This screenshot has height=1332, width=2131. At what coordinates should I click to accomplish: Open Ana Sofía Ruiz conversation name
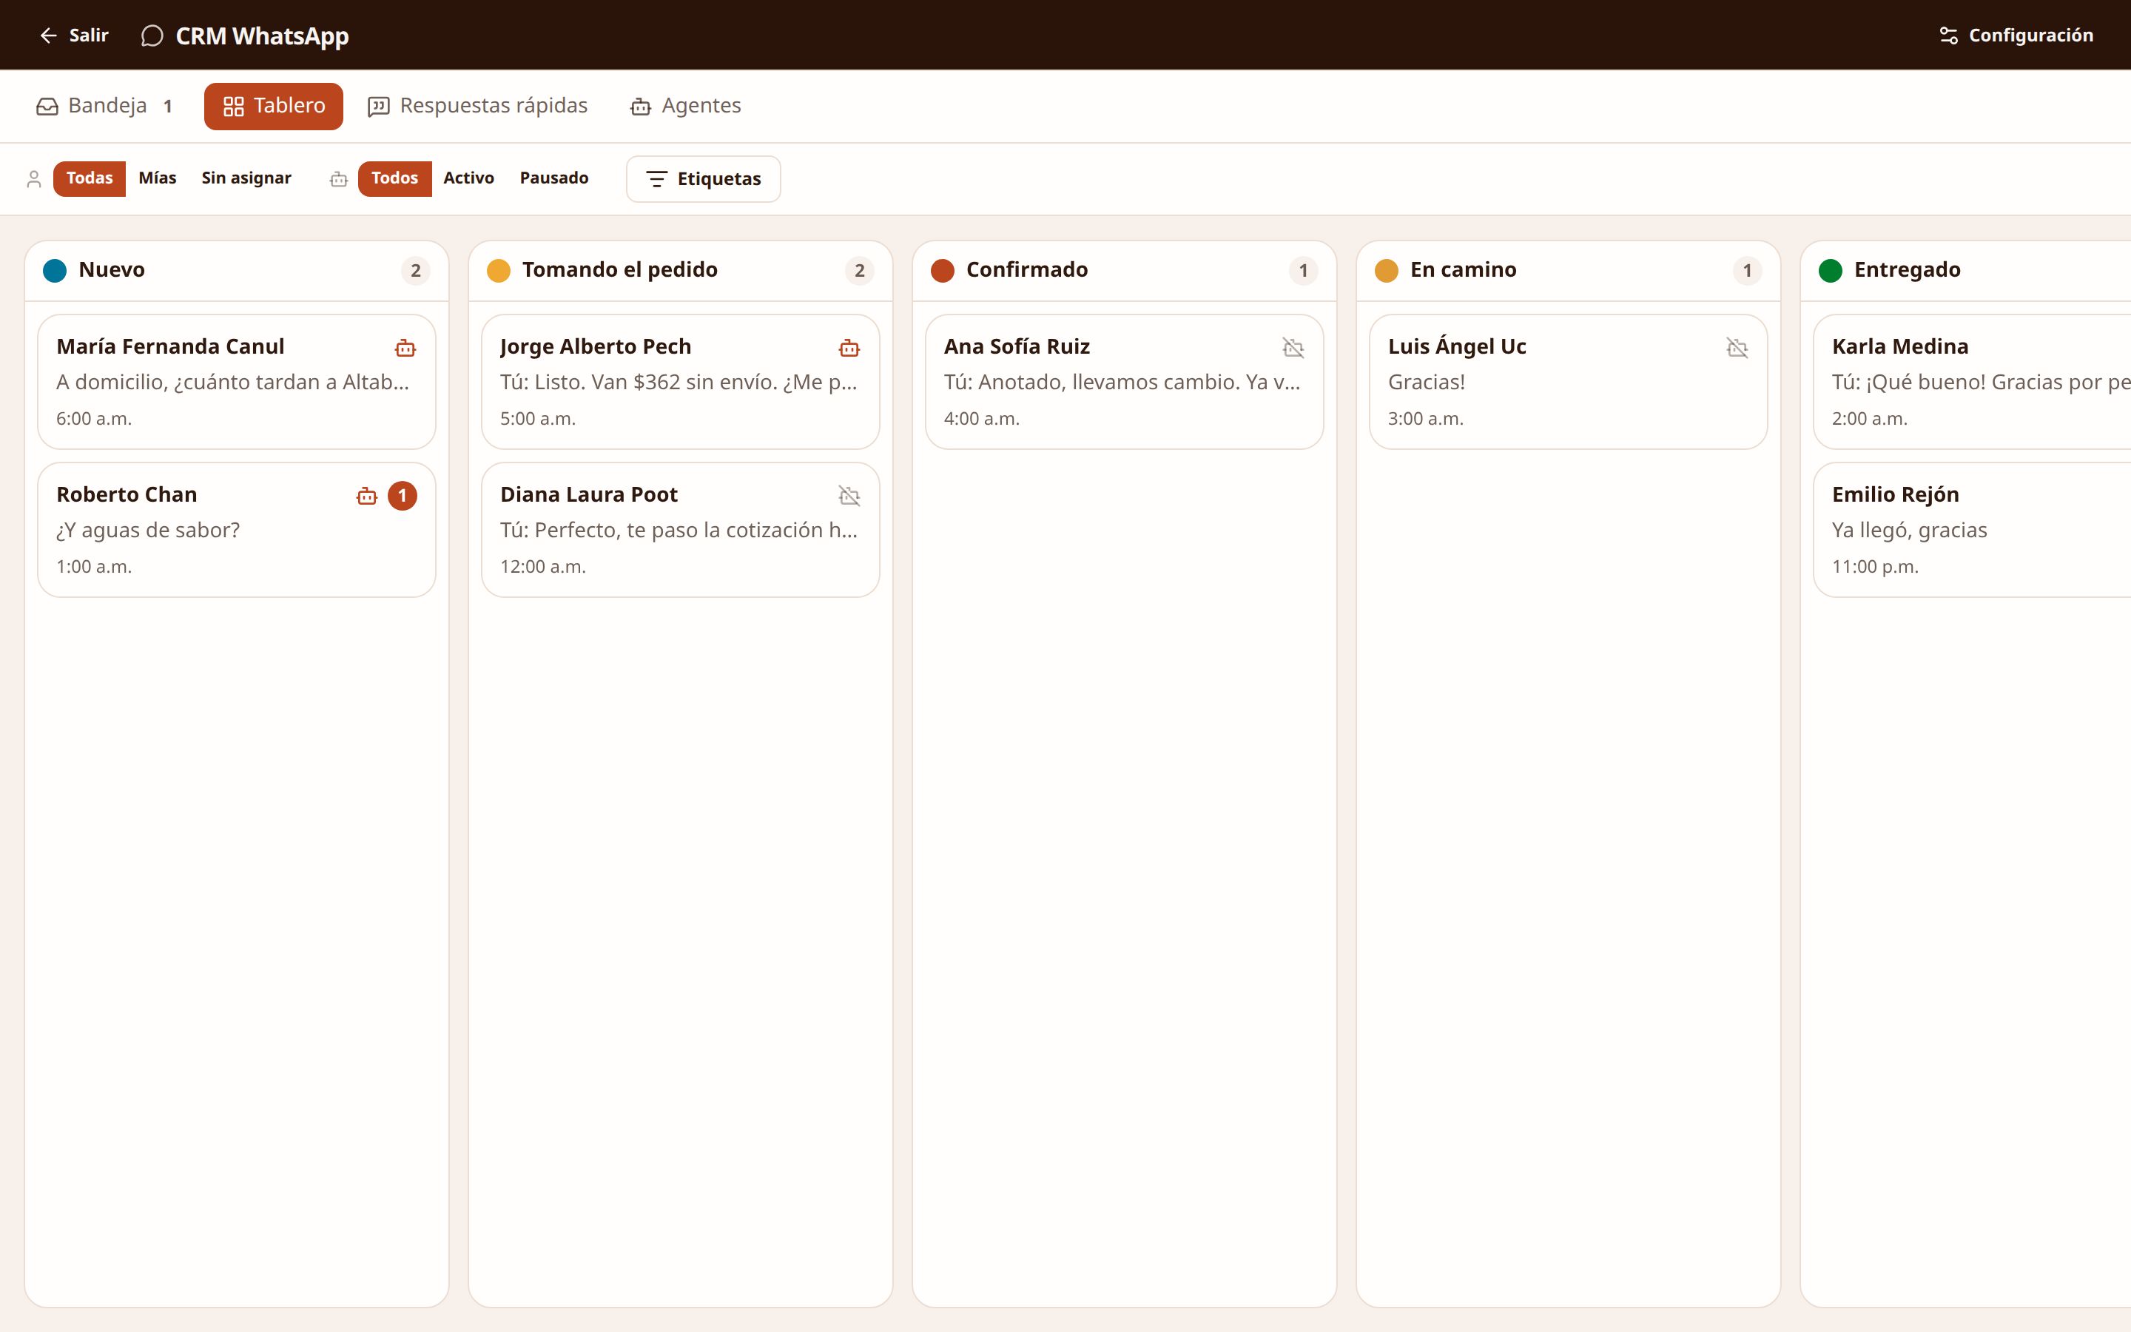click(1017, 347)
